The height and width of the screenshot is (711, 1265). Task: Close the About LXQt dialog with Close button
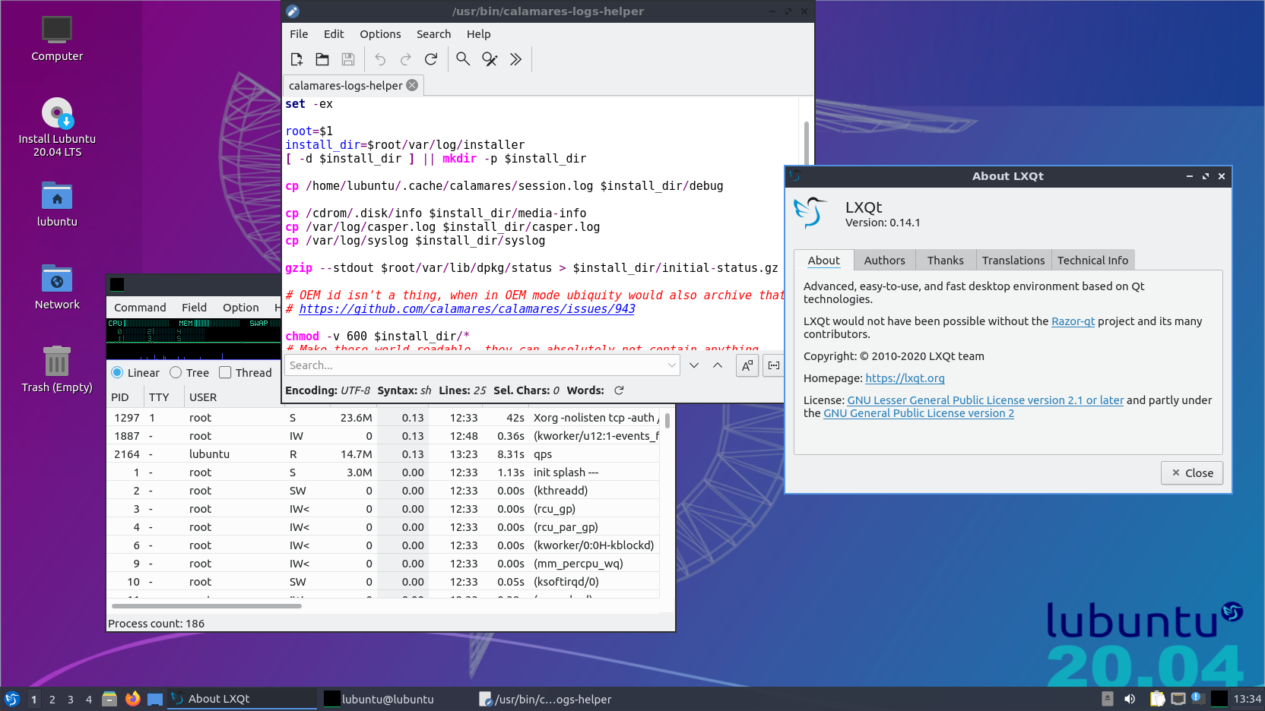pos(1191,472)
